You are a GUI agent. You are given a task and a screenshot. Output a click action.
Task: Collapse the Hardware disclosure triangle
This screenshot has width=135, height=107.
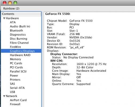(4, 18)
